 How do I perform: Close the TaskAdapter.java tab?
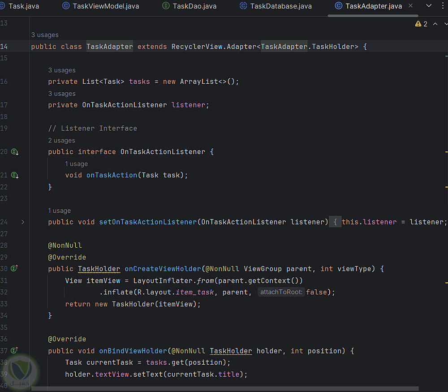[x=410, y=6]
